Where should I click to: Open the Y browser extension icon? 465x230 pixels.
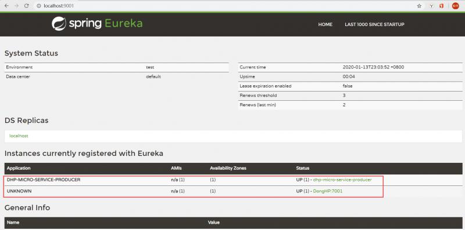431,6
